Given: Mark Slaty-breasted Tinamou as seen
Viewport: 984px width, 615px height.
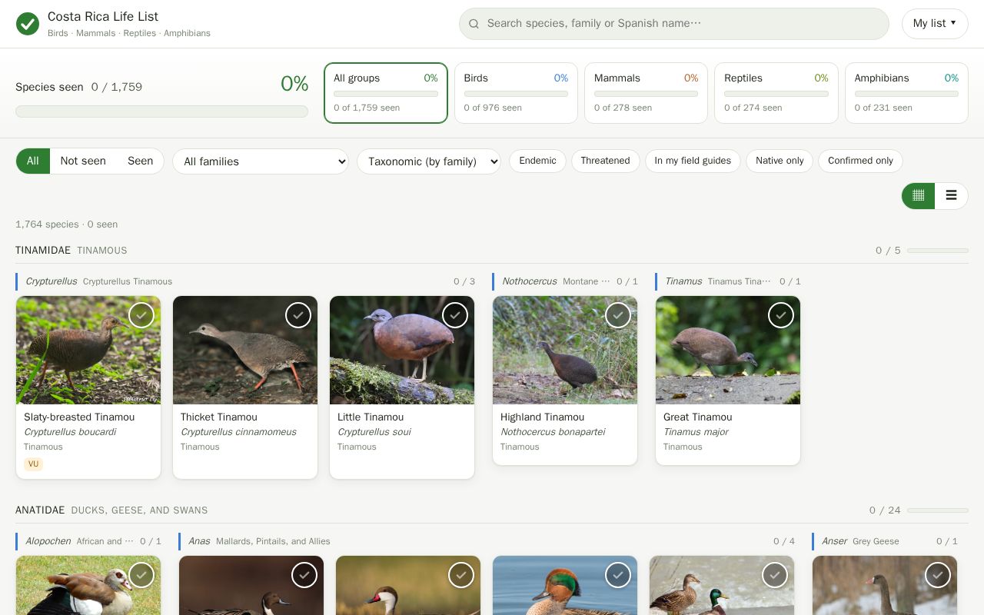Looking at the screenshot, I should (x=141, y=315).
